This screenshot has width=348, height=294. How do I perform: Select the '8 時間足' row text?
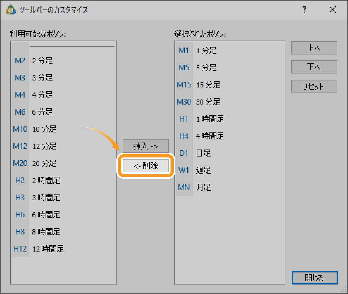[46, 232]
